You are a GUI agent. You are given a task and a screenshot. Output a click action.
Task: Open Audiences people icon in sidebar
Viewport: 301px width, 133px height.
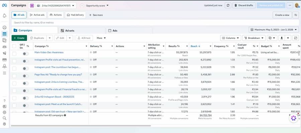point(4,47)
